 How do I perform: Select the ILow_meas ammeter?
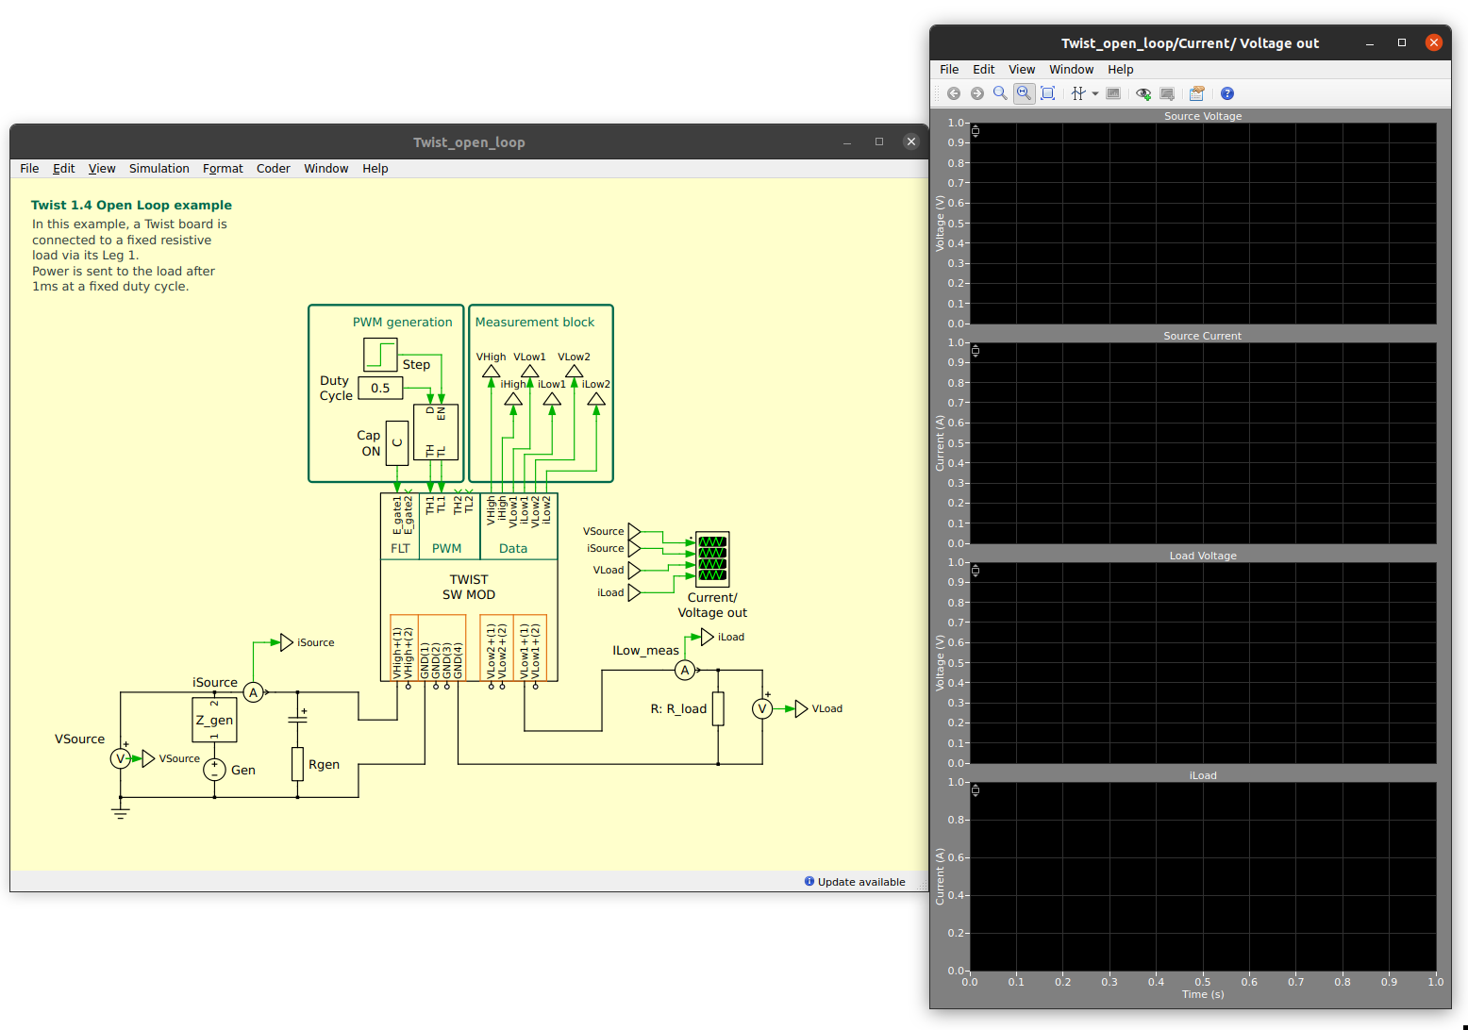point(685,670)
